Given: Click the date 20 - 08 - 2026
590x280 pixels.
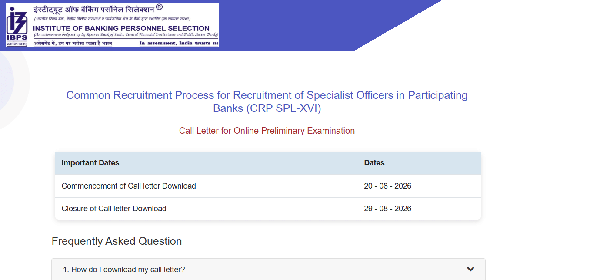Looking at the screenshot, I should coord(388,186).
